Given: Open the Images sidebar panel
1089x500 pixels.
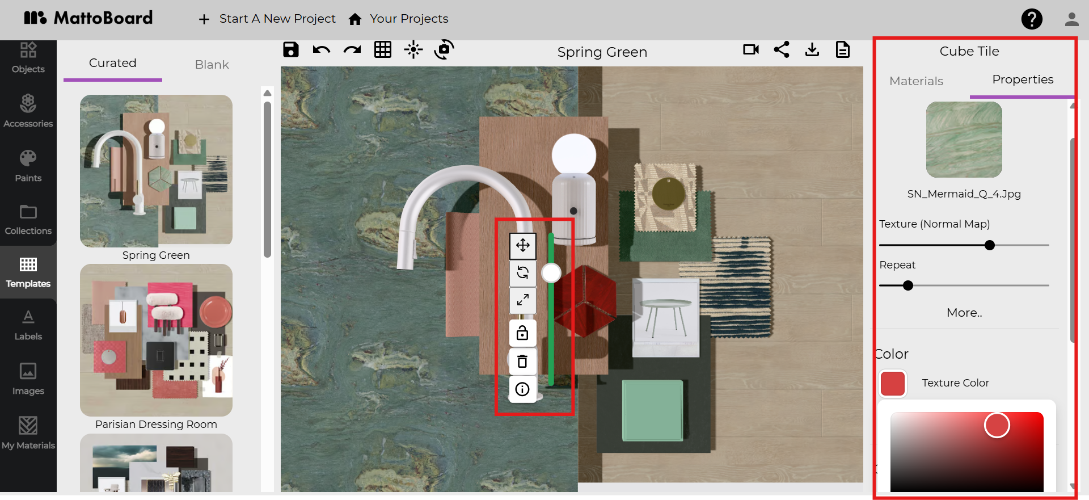Looking at the screenshot, I should (x=28, y=379).
